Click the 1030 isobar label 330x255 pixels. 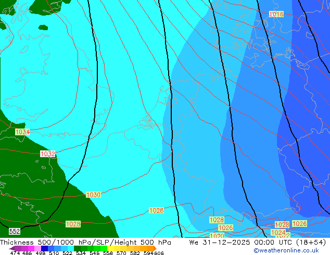(x=93, y=195)
